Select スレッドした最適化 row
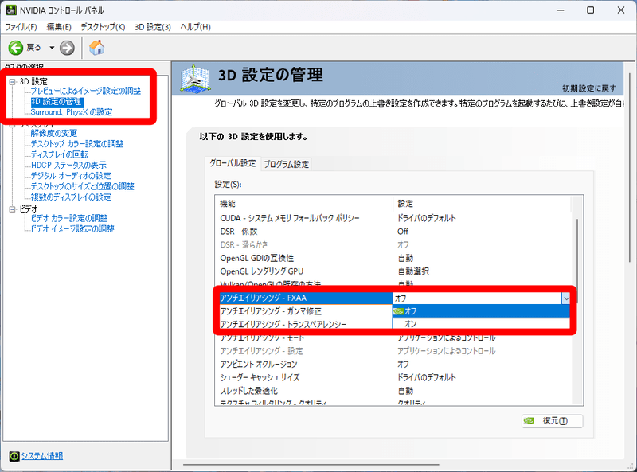This screenshot has height=472, width=637. click(x=395, y=391)
